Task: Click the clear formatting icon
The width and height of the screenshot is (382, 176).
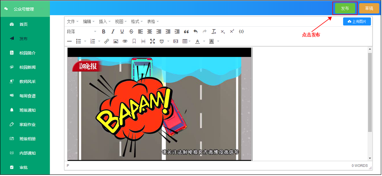Action: (x=214, y=32)
